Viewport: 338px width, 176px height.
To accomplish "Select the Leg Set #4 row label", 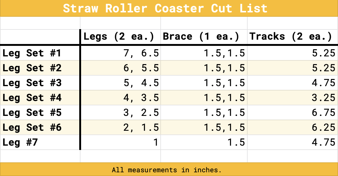I will (x=32, y=98).
